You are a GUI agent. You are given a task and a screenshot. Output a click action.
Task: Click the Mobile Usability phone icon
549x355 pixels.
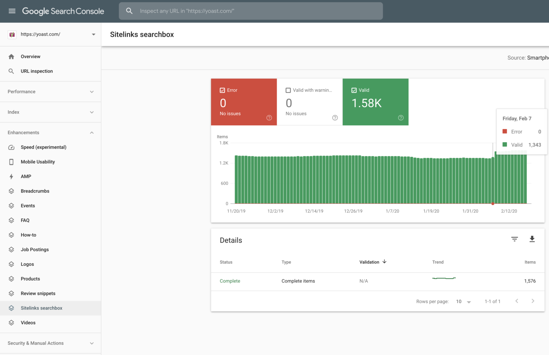(11, 162)
